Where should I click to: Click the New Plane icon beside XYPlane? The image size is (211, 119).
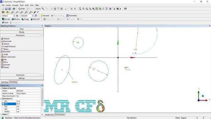(17, 16)
